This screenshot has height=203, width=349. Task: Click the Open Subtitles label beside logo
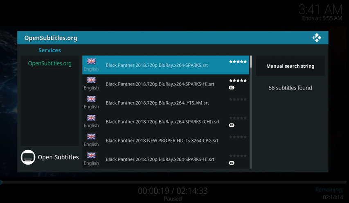59,157
